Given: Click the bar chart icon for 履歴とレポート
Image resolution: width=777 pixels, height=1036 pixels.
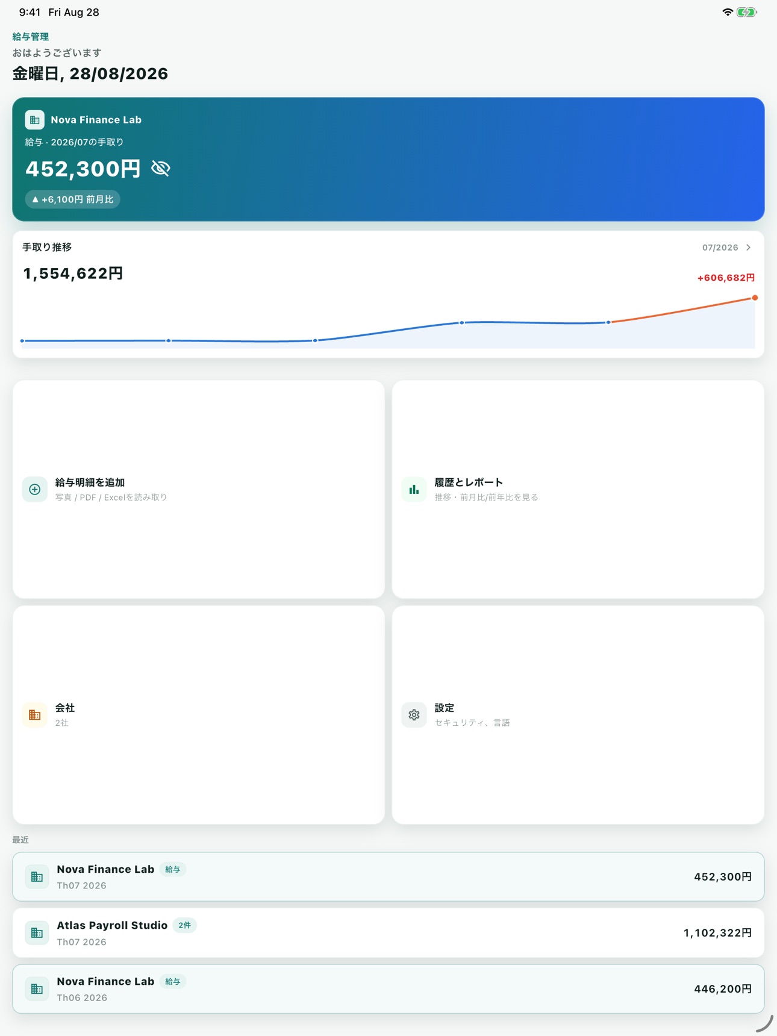Looking at the screenshot, I should pyautogui.click(x=414, y=489).
